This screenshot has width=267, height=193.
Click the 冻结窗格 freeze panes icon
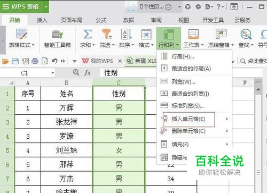point(221,34)
